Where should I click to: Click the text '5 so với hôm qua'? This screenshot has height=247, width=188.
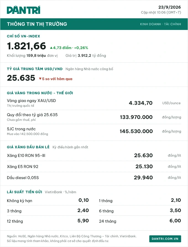tap(57, 79)
